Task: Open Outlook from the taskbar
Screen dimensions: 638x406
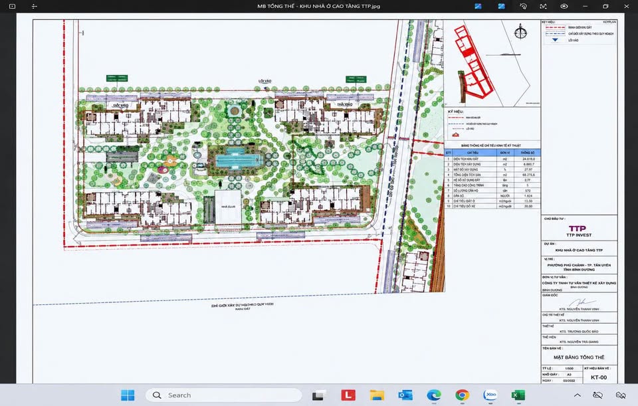Action: pos(405,395)
